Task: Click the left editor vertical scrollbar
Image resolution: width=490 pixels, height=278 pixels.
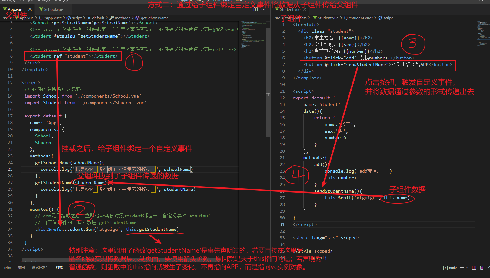Action: click(268, 82)
